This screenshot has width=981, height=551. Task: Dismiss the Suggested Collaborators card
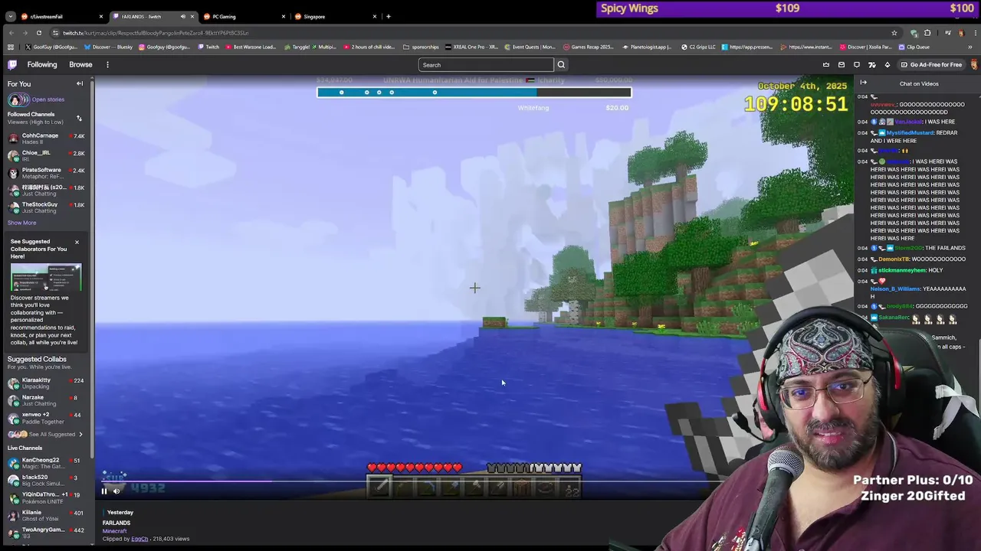tap(77, 242)
